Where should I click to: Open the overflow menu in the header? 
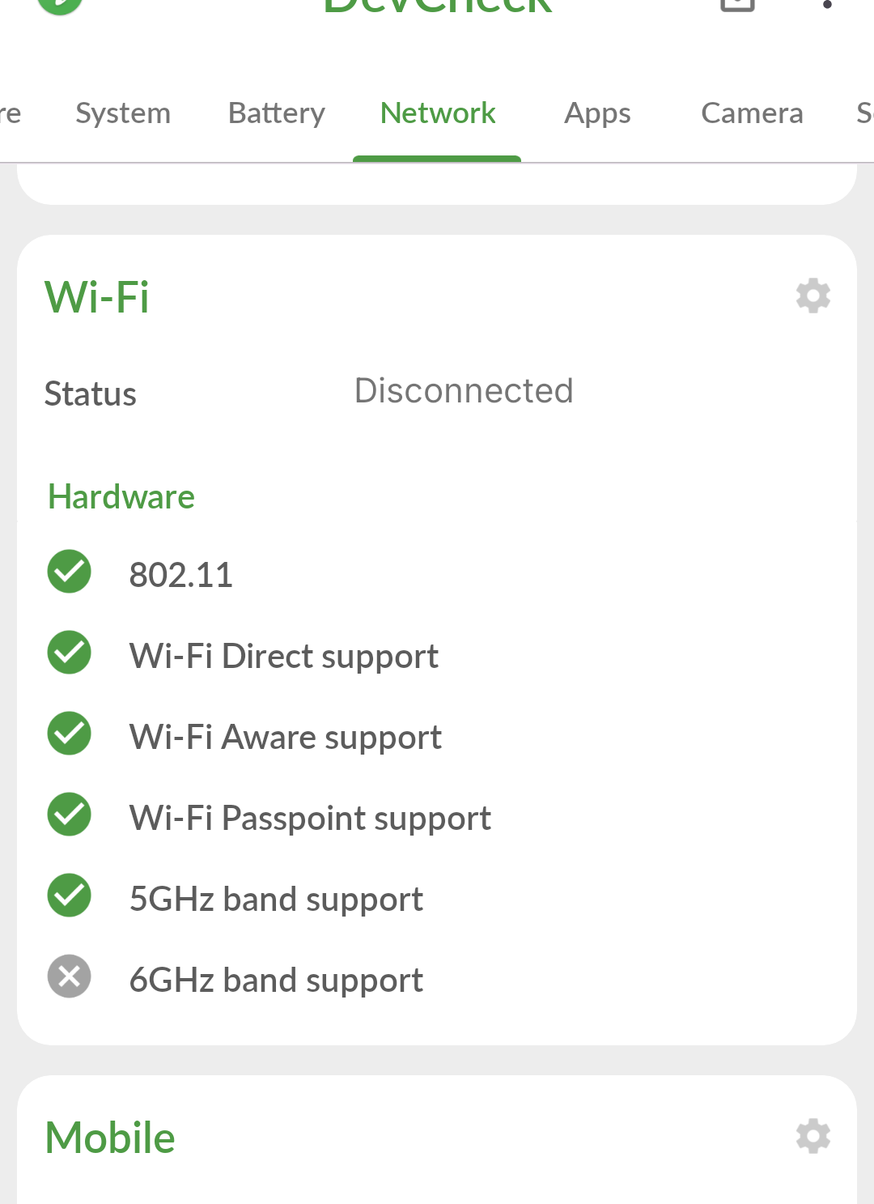coord(826,5)
